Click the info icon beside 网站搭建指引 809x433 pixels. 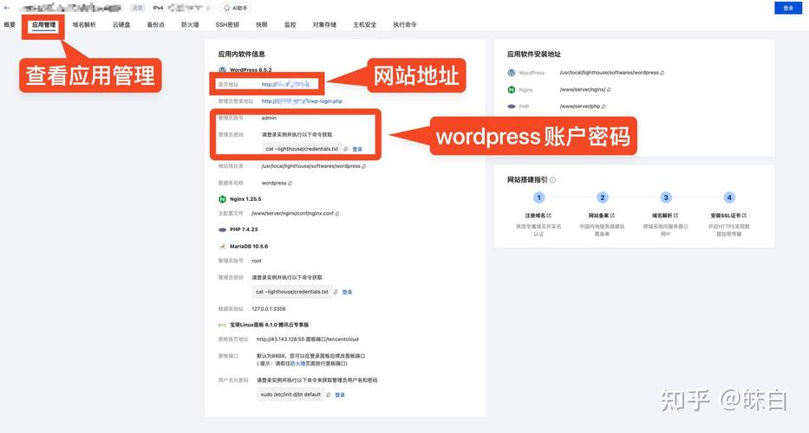click(x=553, y=180)
